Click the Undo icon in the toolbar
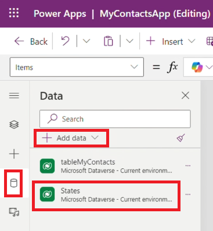This screenshot has height=231, width=213. [x=65, y=41]
